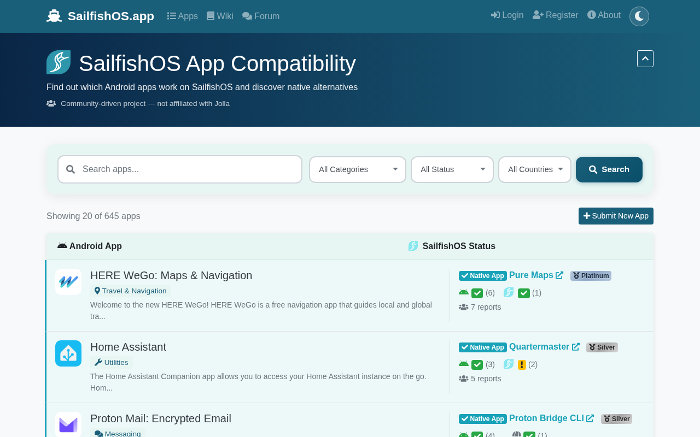
Task: Open the Pure Maps native app link
Action: (531, 275)
